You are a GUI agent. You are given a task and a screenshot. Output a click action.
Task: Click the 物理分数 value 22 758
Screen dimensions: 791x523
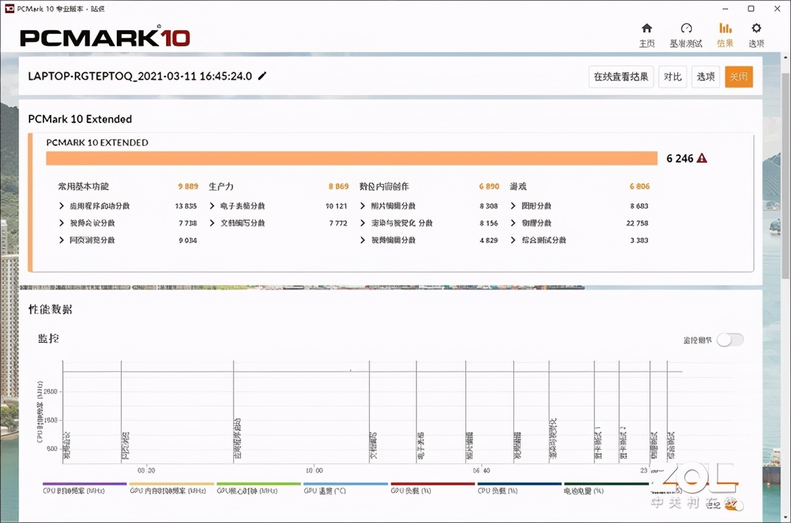point(637,223)
